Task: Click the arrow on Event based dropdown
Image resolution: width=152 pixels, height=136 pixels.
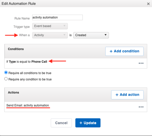Action: [64, 26]
